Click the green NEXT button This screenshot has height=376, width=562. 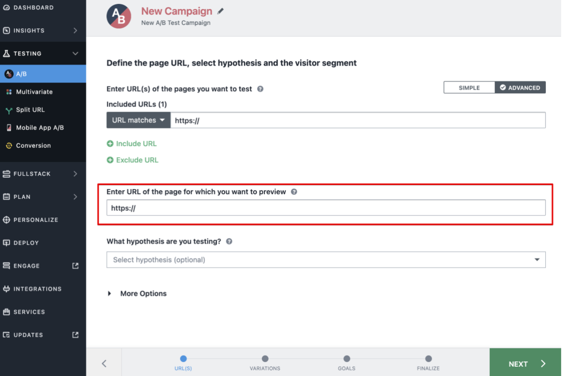[526, 364]
